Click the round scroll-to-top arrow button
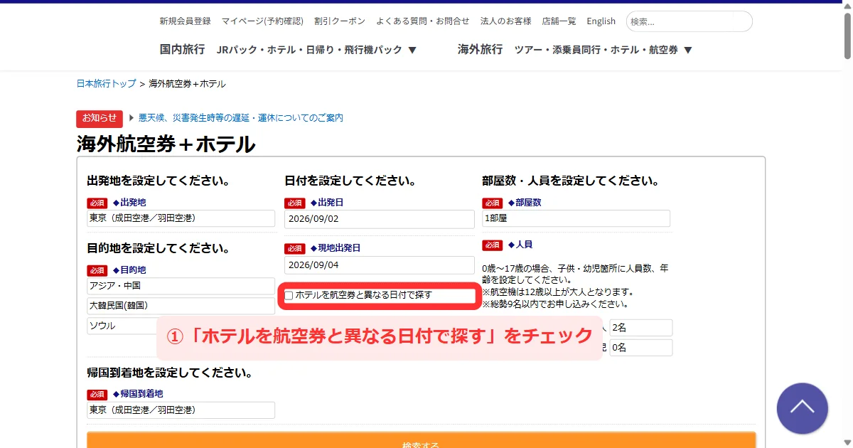853x448 pixels. [802, 408]
